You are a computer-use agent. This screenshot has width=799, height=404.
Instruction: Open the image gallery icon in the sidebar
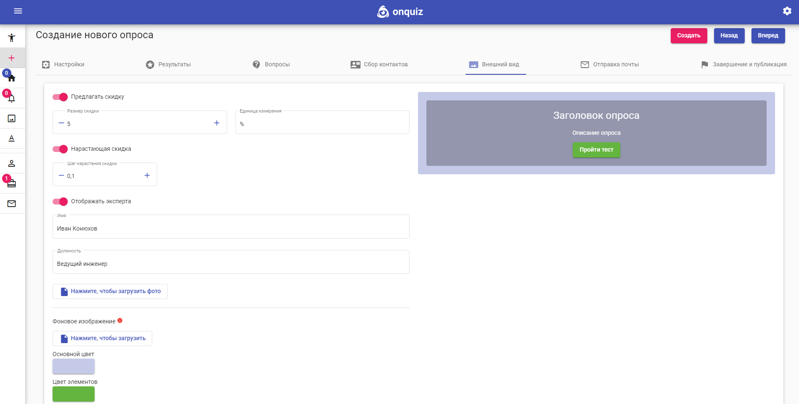12,118
